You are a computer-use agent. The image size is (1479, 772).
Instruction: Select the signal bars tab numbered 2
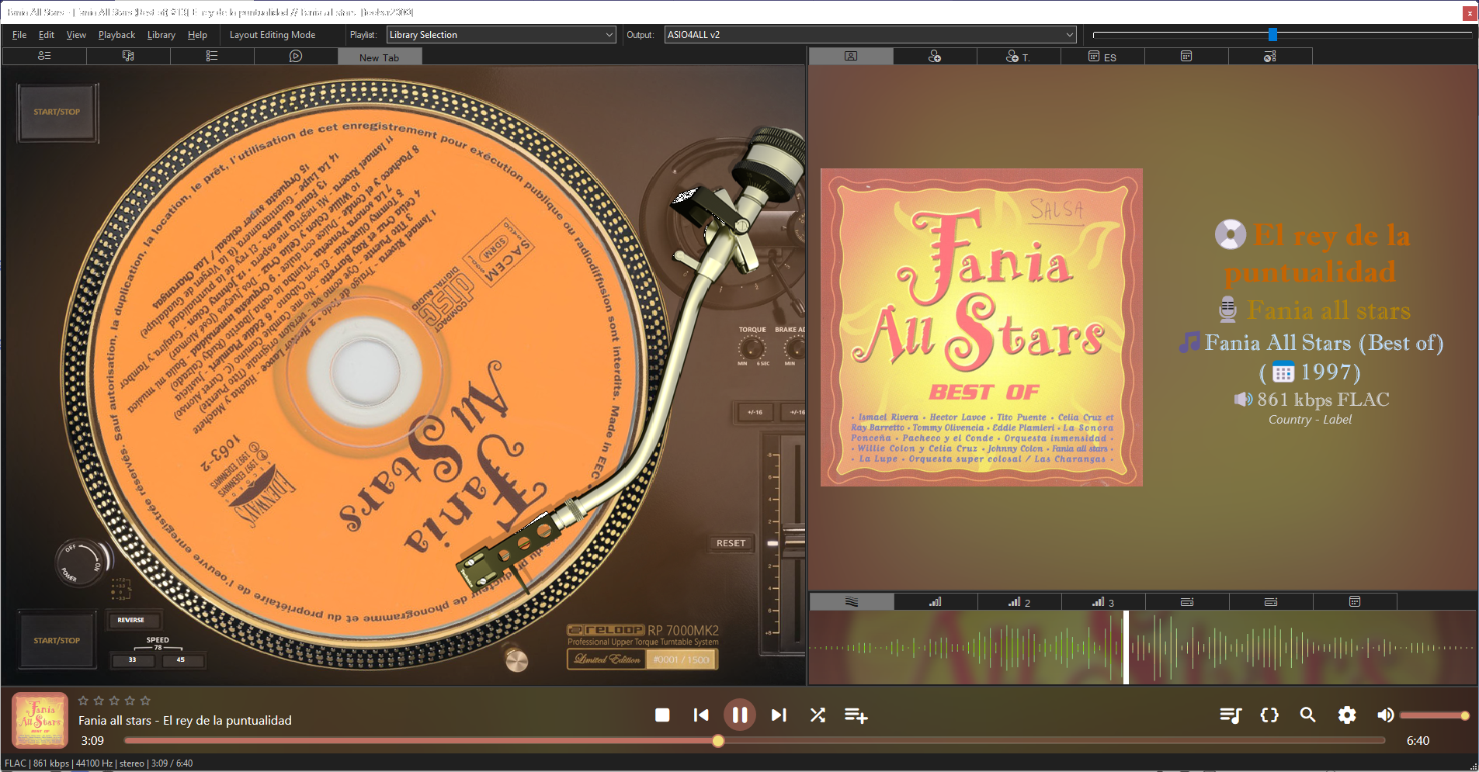[x=1019, y=602]
